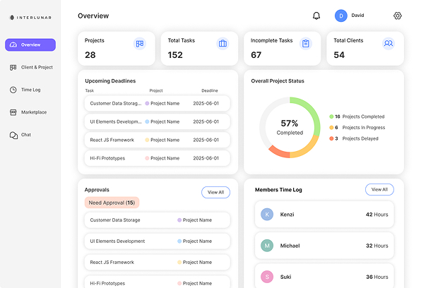Click David's blue avatar circle
Screen dimensions: 421x288
click(340, 16)
